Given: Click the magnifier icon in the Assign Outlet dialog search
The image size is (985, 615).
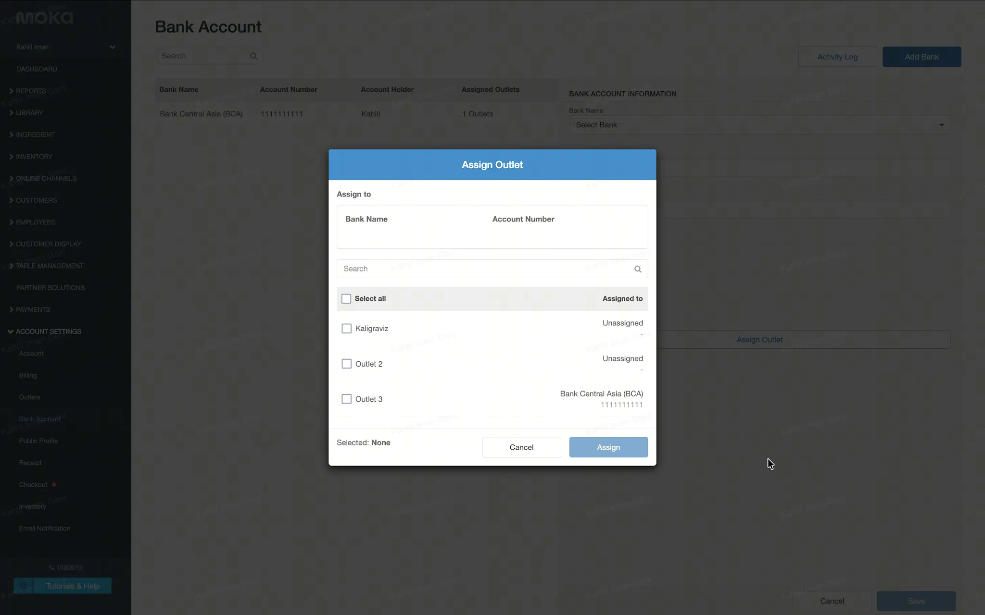Looking at the screenshot, I should (638, 269).
